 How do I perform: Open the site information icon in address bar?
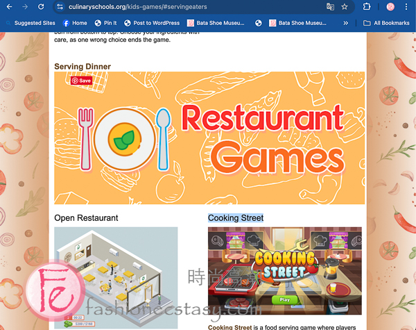60,7
